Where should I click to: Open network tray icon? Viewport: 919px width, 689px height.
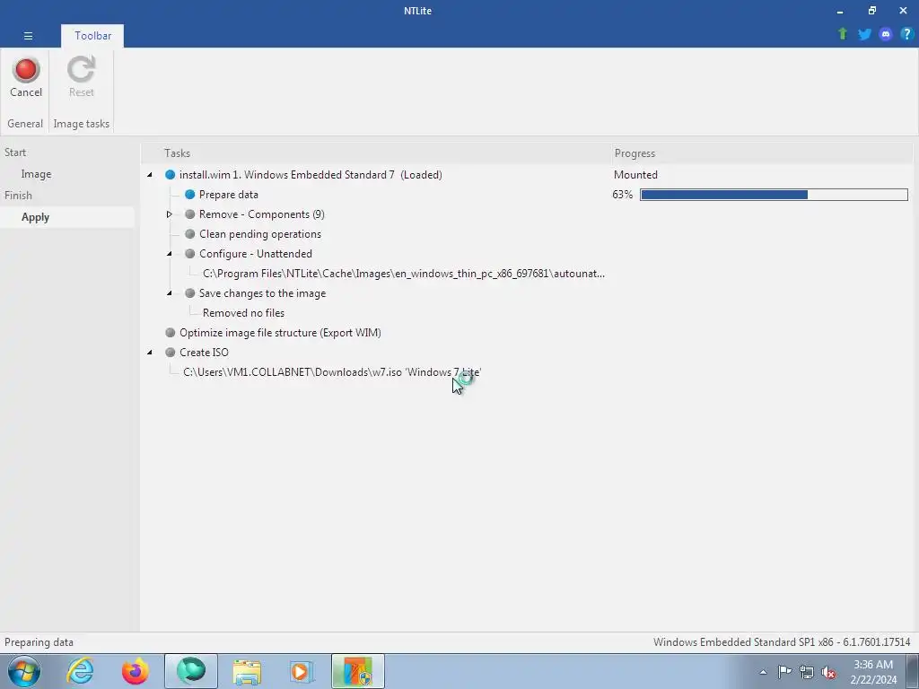(x=807, y=672)
